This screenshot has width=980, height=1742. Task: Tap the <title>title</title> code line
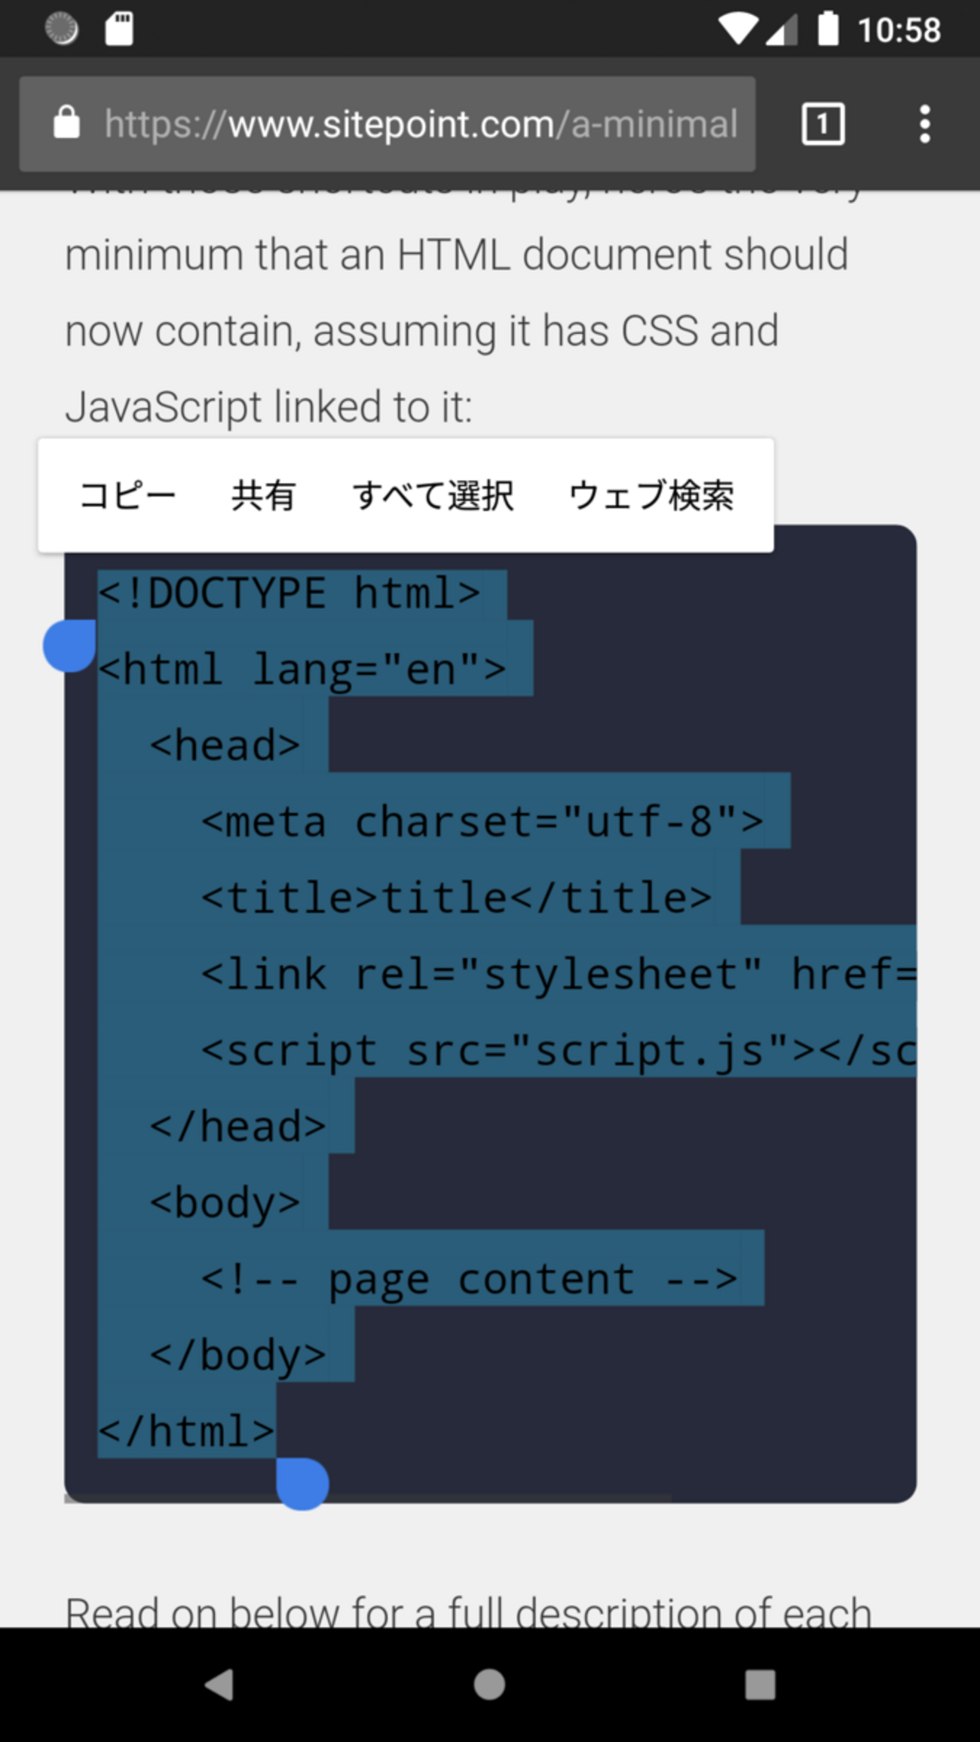point(457,898)
